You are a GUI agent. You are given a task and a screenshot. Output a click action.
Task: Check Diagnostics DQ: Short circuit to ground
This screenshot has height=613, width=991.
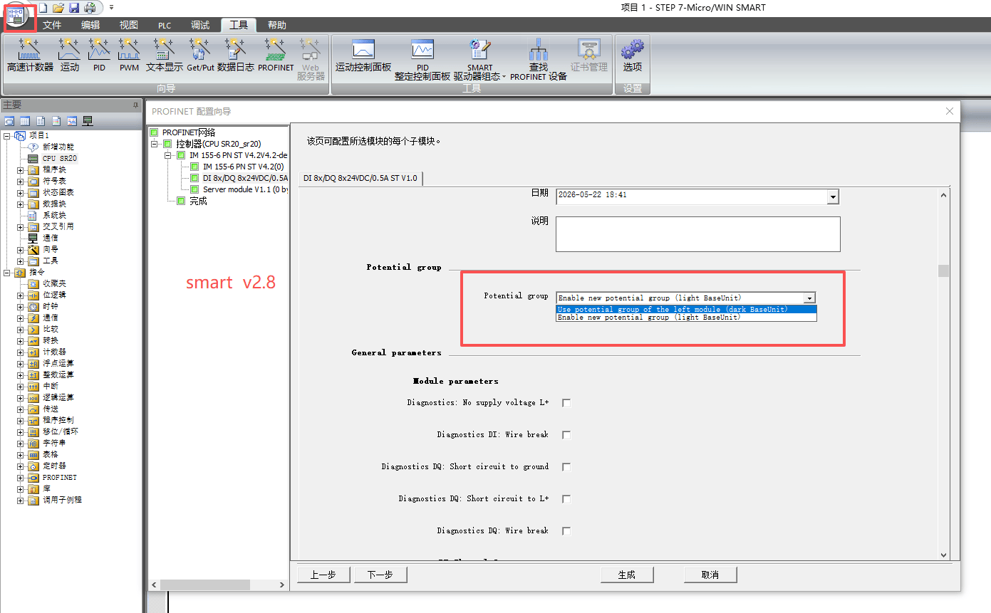tap(566, 467)
